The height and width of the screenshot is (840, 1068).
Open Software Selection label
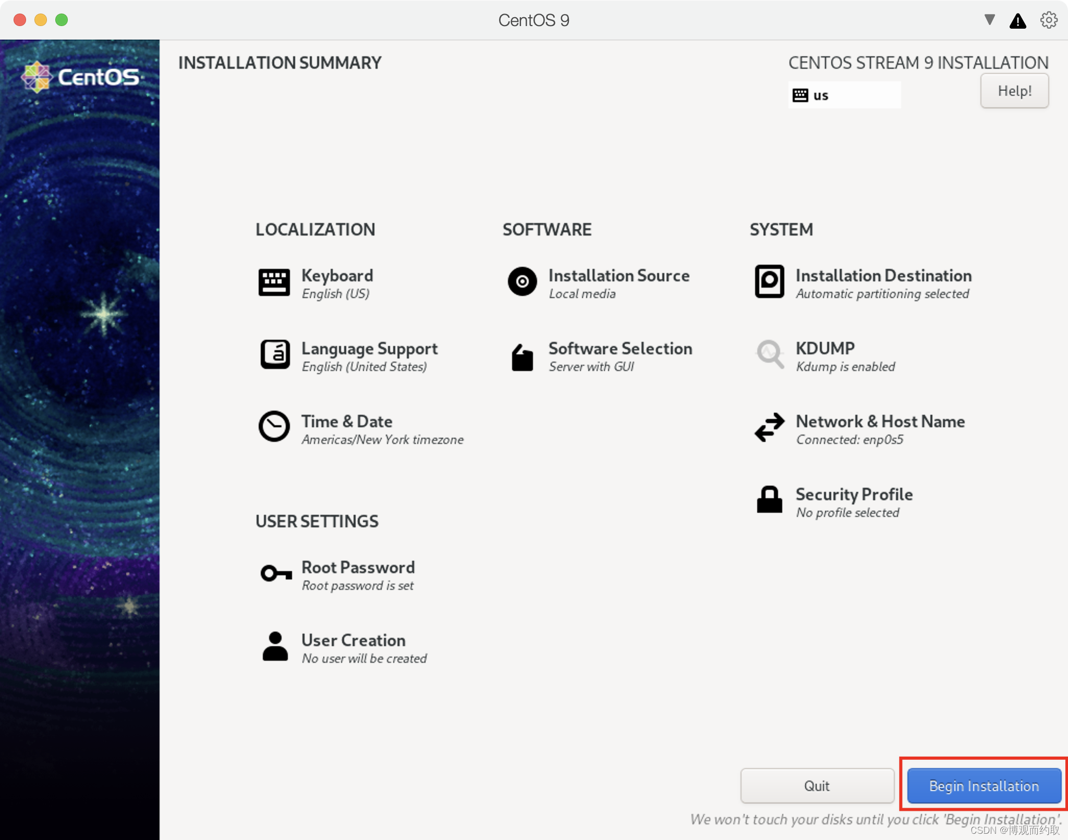tap(621, 348)
